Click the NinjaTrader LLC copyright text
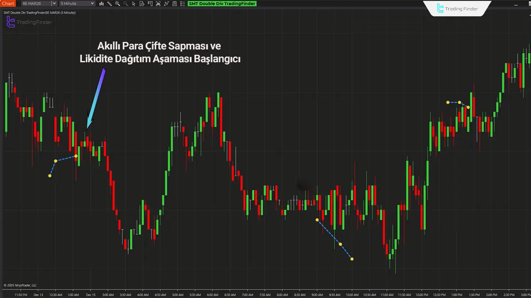The width and height of the screenshot is (531, 298). (21, 285)
